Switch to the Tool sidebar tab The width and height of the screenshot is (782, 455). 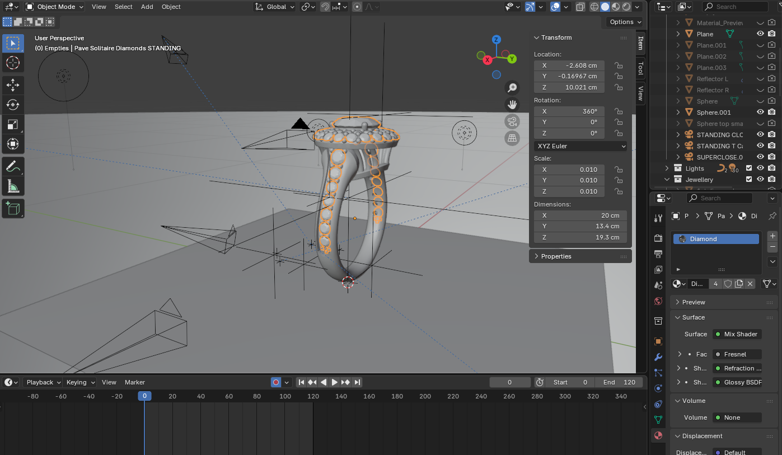coord(640,68)
